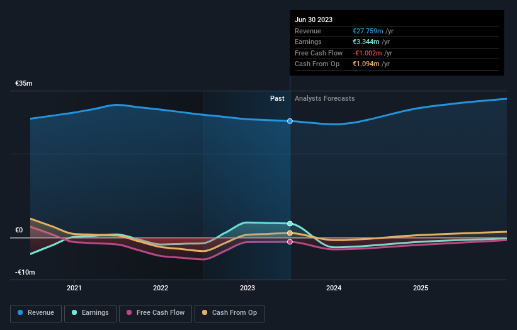Viewport: 517px width, 330px height.
Task: Click the 2021 x-axis label
Action: point(74,288)
